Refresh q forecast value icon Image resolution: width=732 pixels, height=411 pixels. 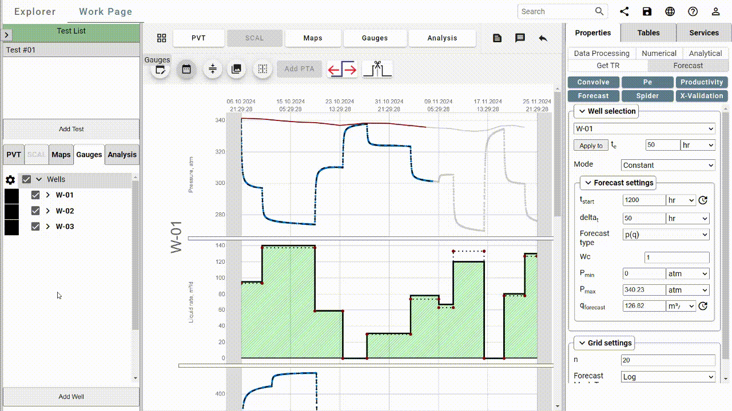click(703, 306)
